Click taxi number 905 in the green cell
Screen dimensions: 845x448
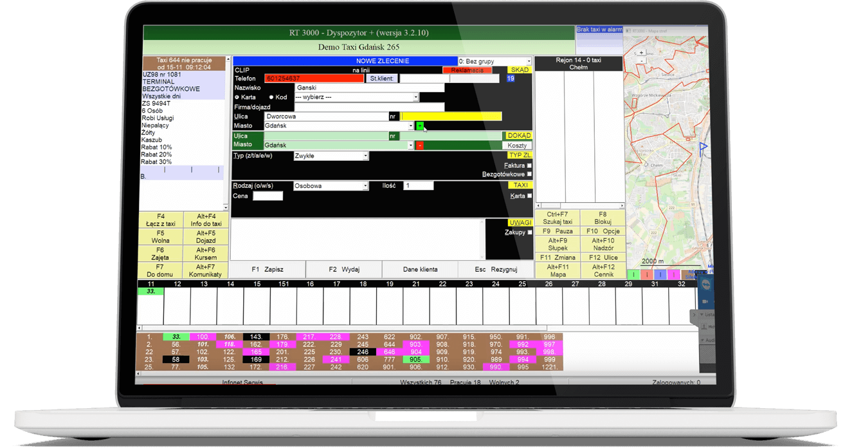[x=416, y=360]
